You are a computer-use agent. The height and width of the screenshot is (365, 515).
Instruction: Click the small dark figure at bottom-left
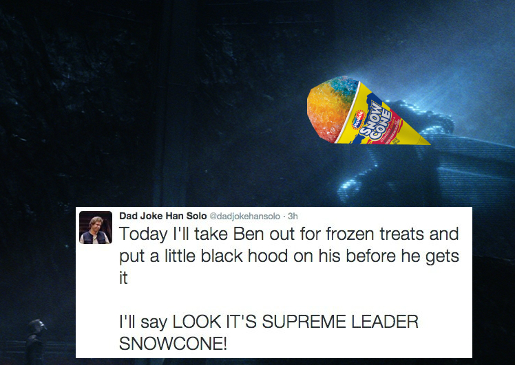click(36, 340)
